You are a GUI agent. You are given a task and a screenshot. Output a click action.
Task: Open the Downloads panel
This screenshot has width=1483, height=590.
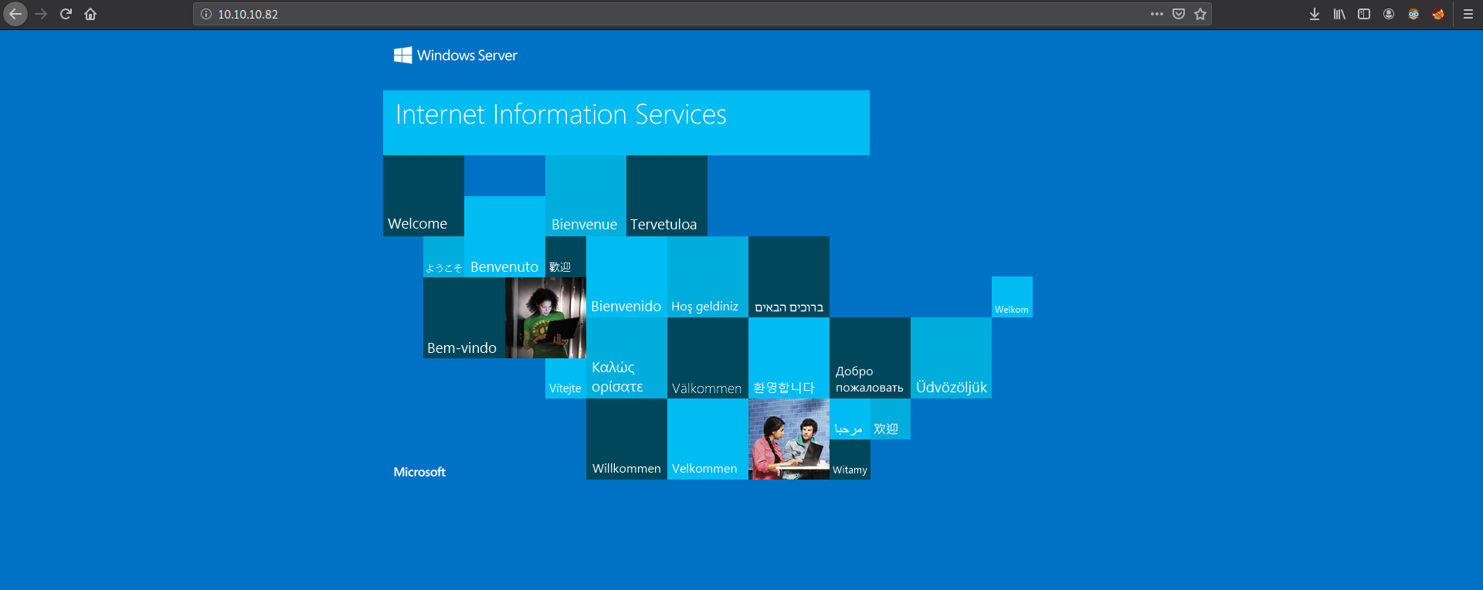click(1315, 14)
